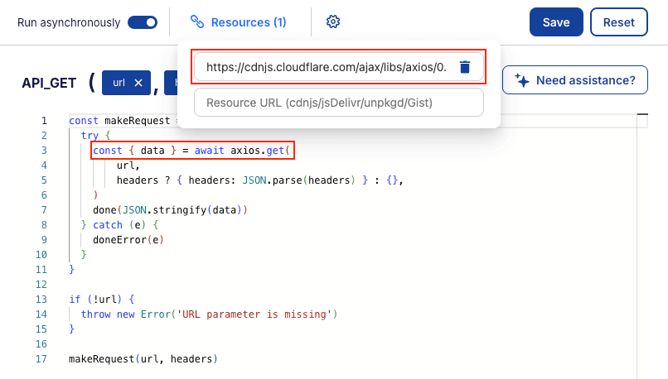Click the Save button

pos(556,22)
